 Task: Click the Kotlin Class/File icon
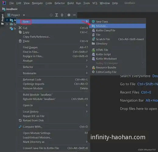[93, 30]
